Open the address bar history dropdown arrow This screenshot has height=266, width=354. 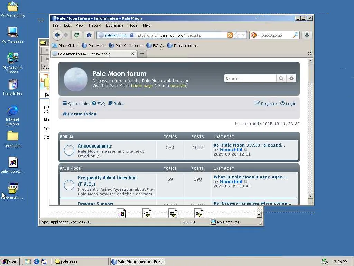(x=243, y=35)
